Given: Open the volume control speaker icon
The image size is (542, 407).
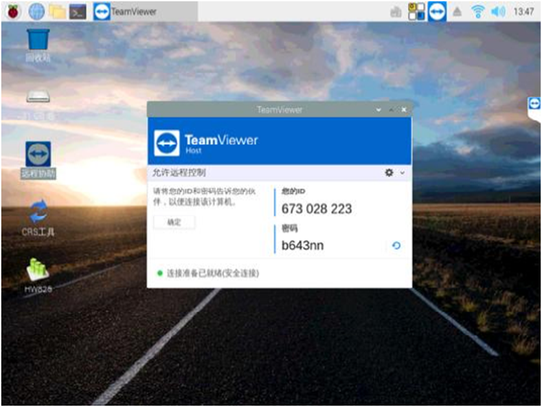Looking at the screenshot, I should 497,11.
